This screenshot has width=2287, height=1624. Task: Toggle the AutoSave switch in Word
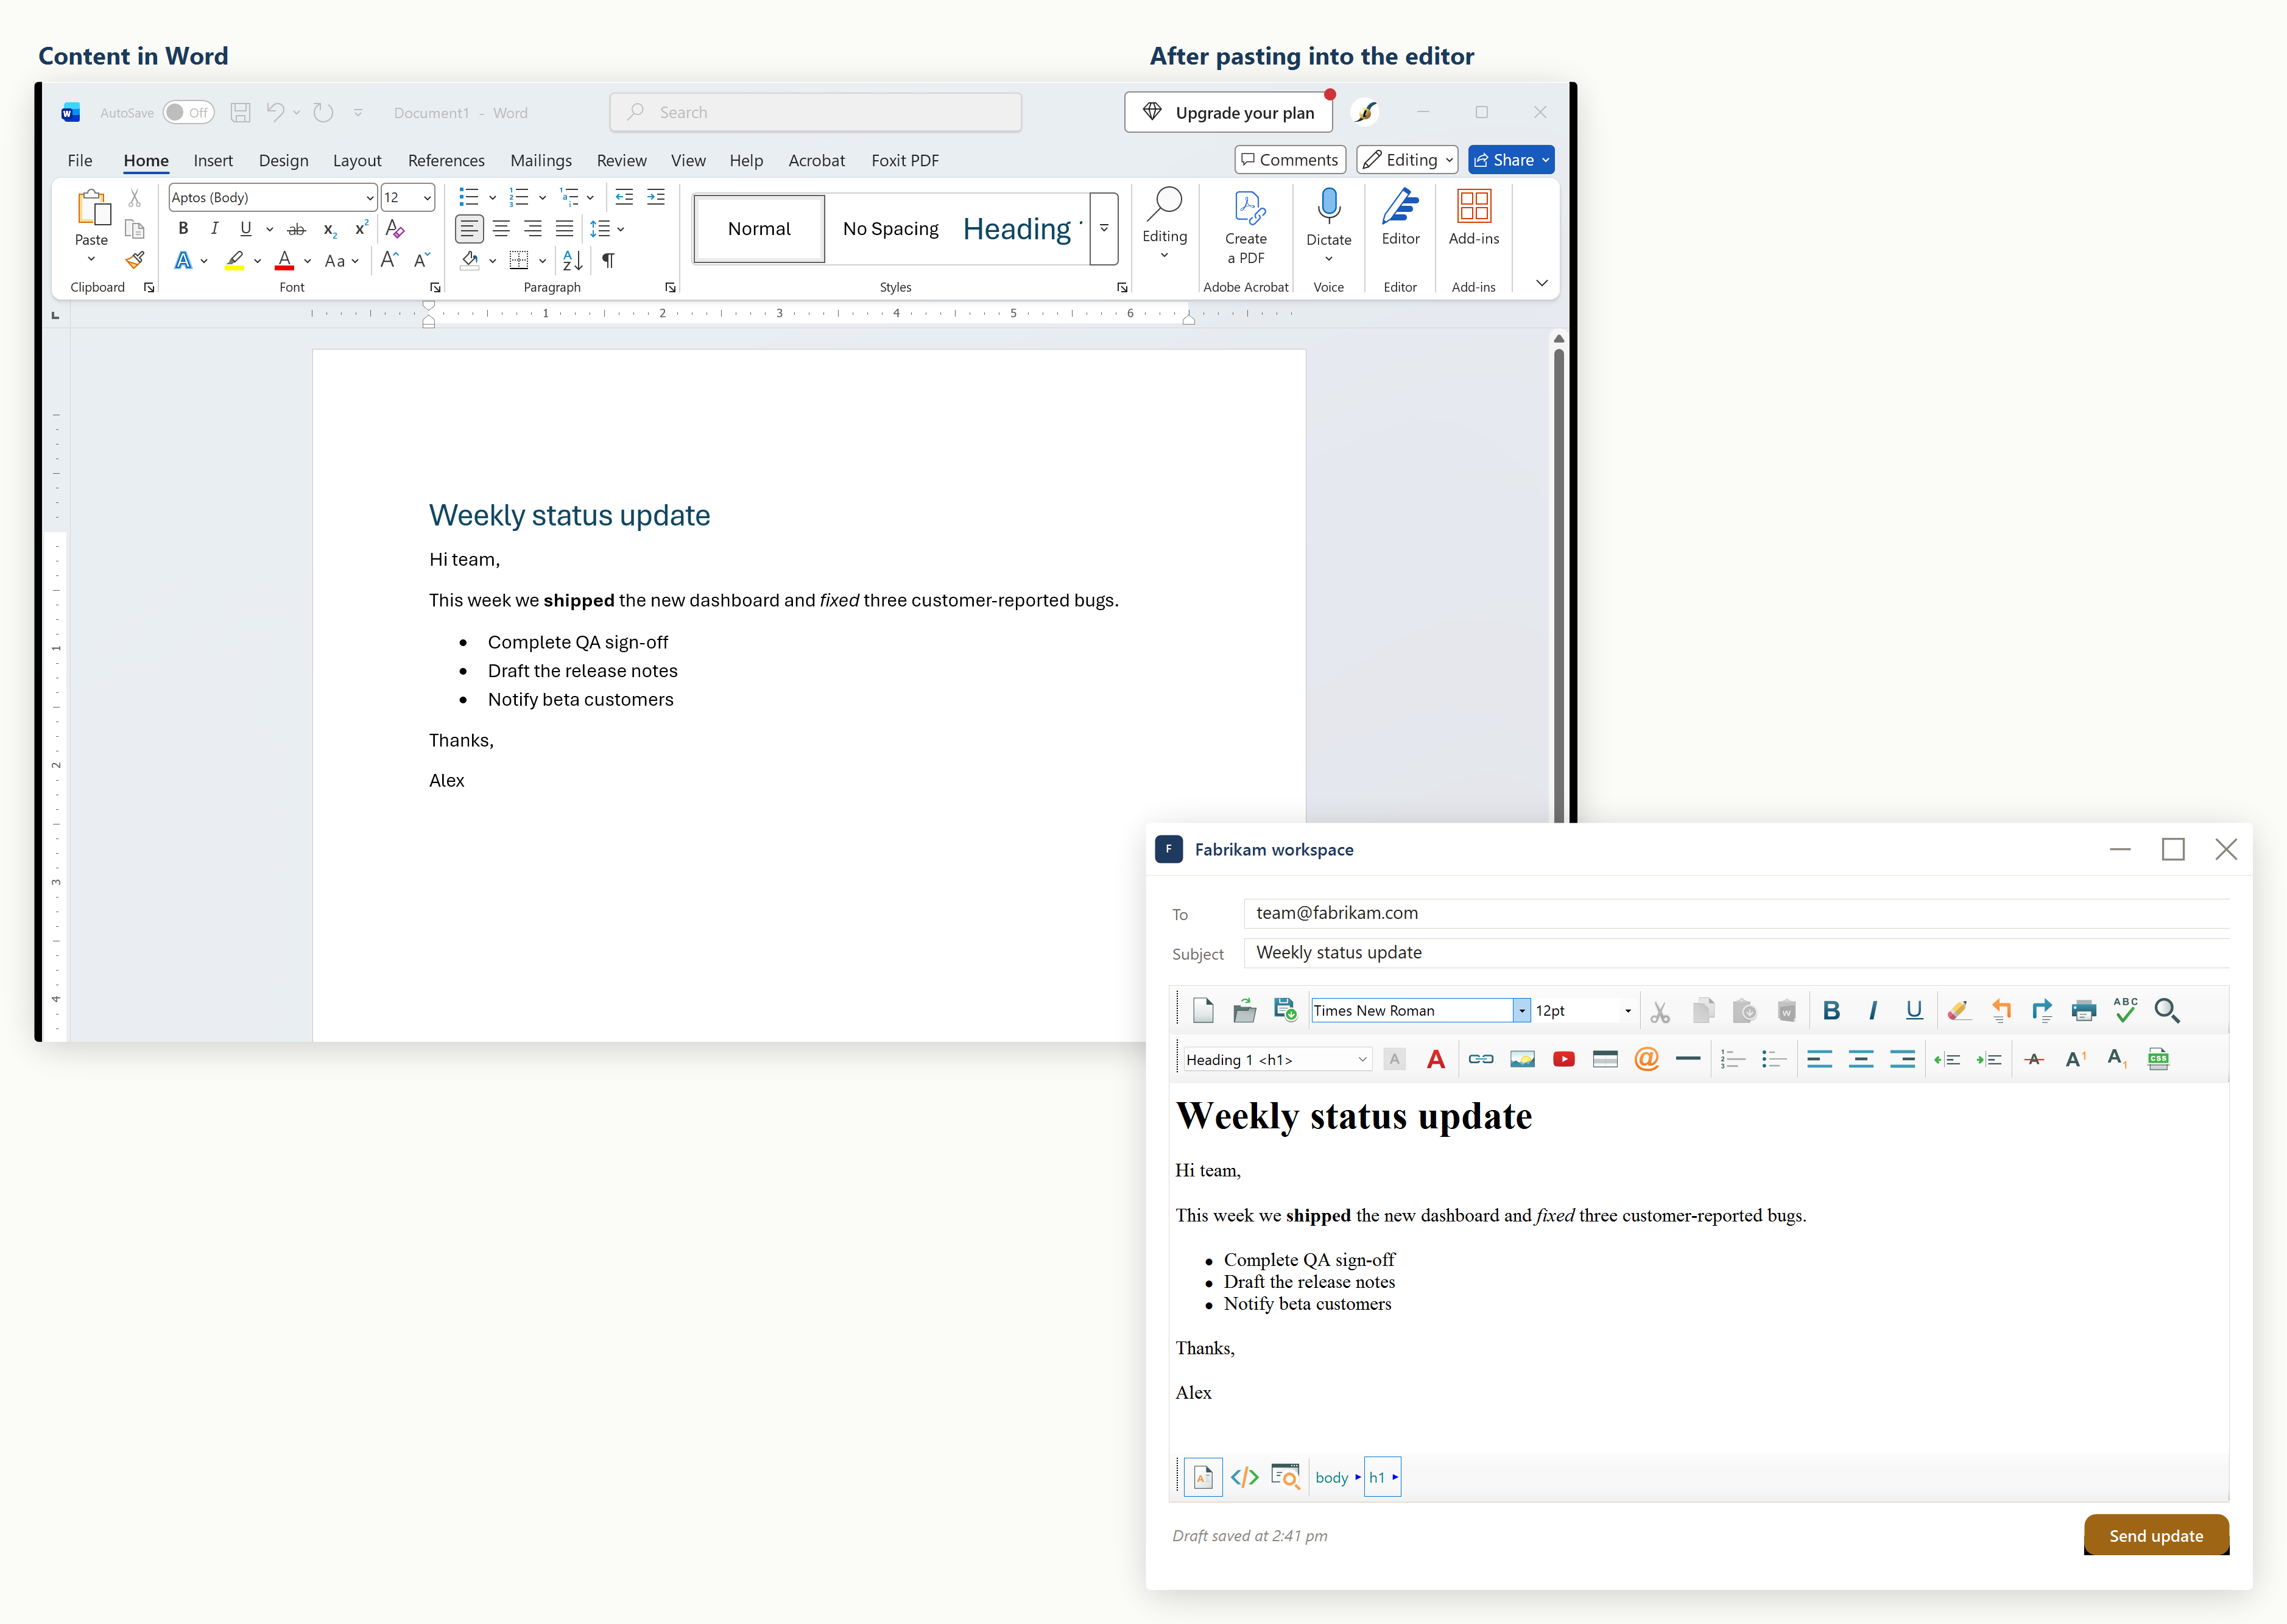pos(188,113)
